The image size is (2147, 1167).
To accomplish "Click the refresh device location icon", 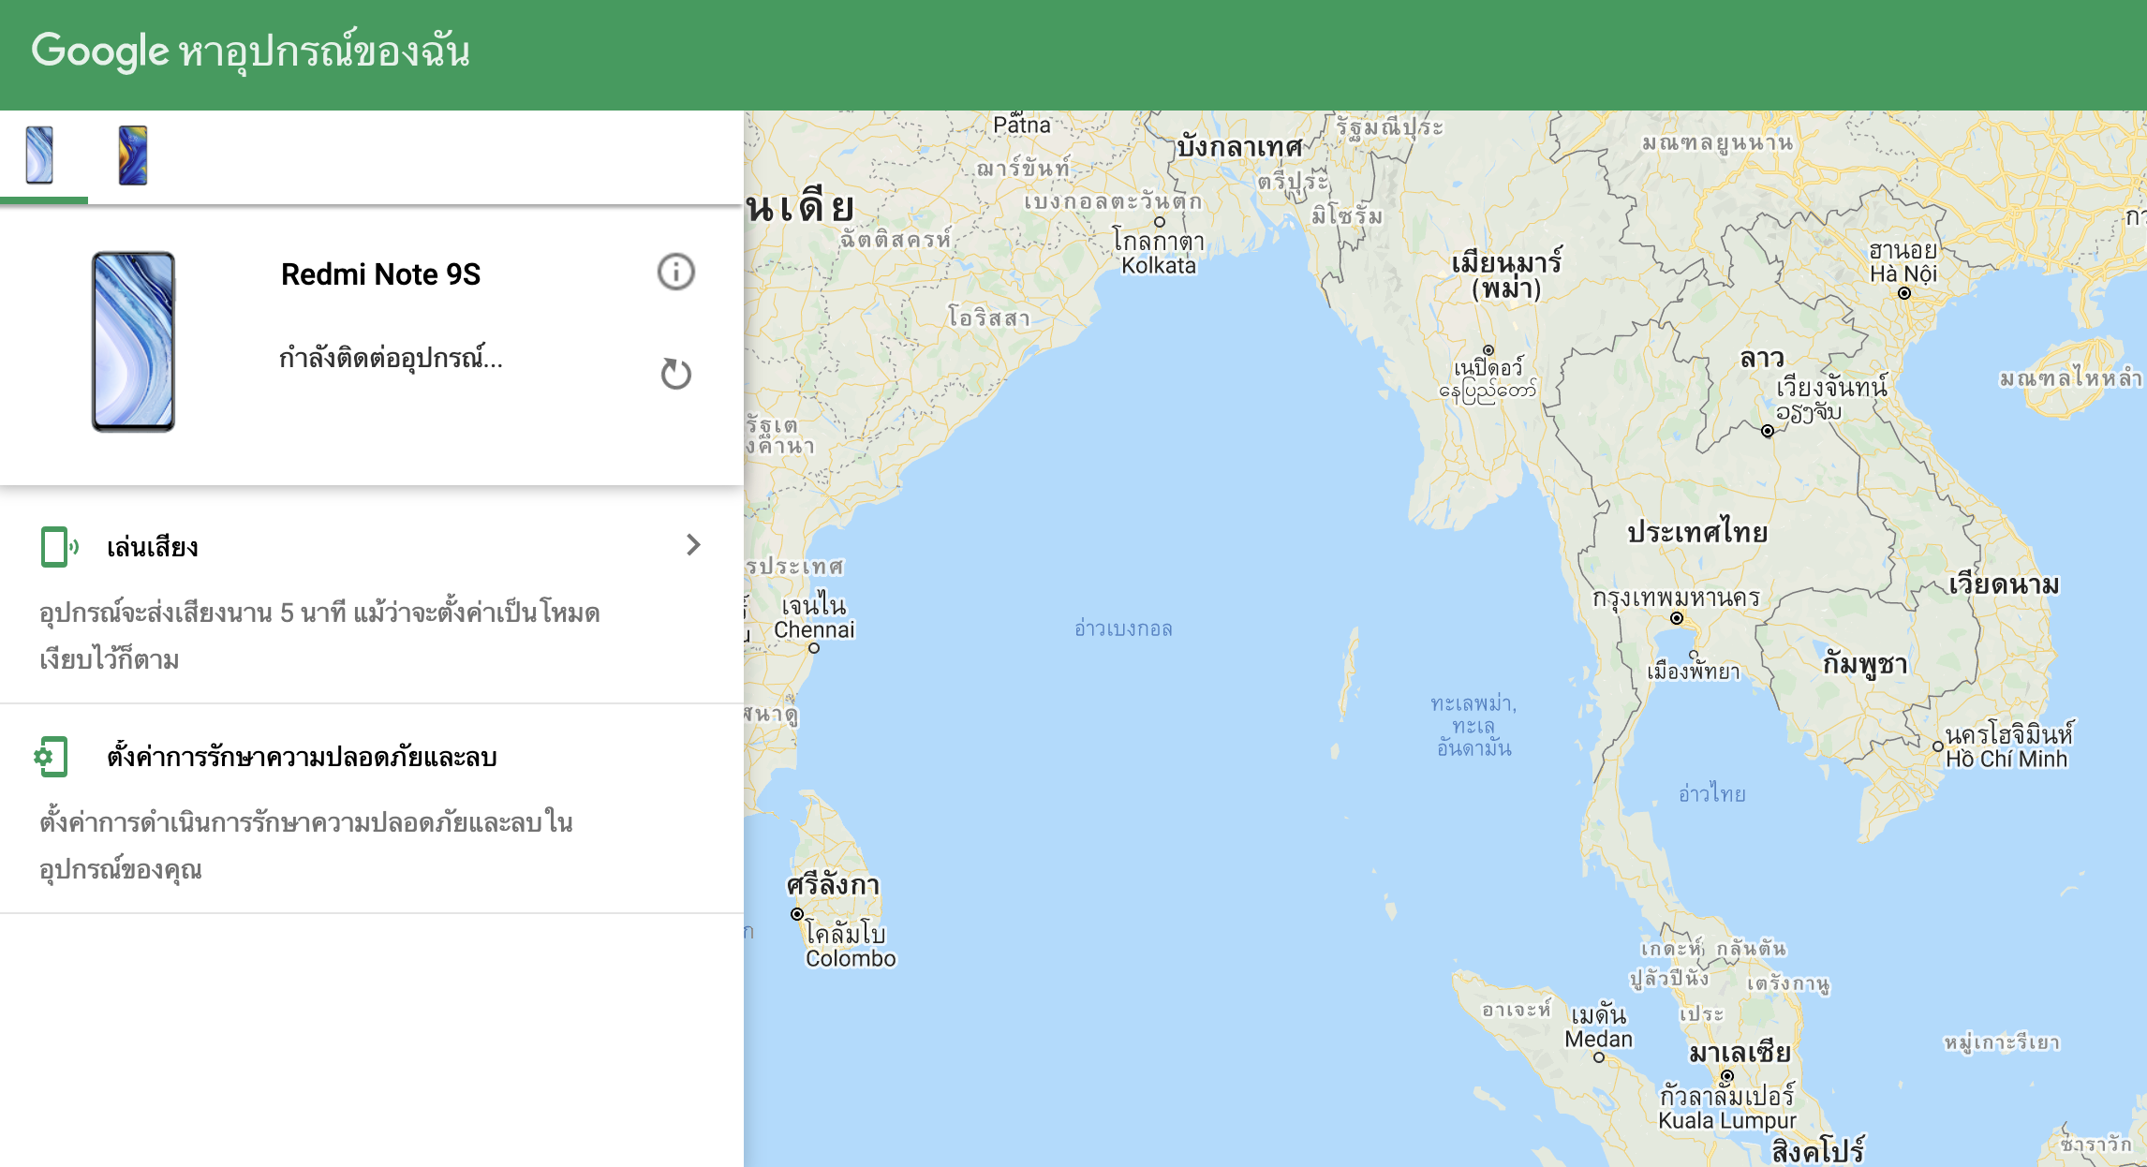I will point(675,374).
